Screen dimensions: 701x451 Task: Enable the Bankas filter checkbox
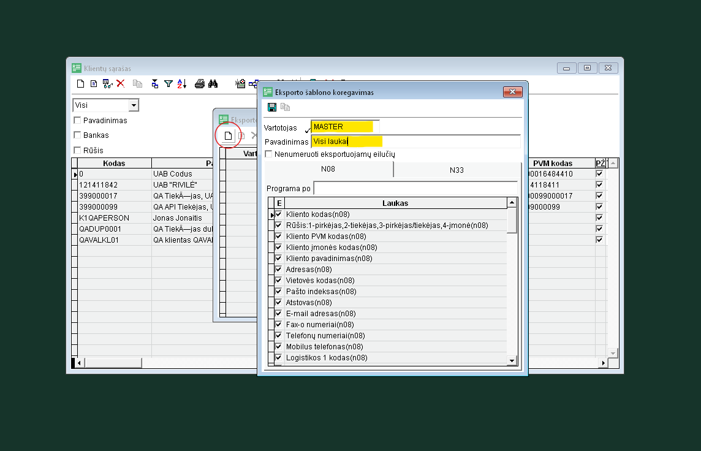(x=77, y=135)
